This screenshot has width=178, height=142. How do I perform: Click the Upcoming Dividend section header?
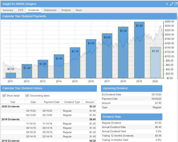(132, 88)
